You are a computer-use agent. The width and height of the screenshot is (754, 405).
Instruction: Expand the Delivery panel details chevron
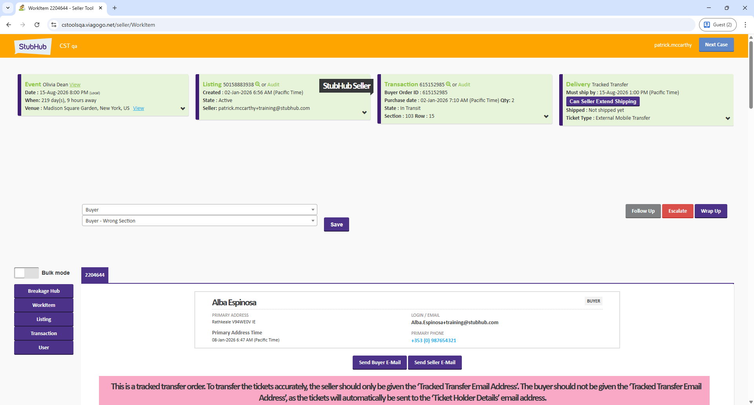pos(728,119)
